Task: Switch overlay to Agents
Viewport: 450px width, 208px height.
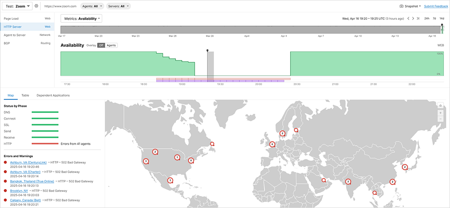Action: [x=111, y=45]
